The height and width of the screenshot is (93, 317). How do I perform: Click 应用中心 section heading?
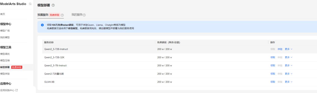point(6,84)
